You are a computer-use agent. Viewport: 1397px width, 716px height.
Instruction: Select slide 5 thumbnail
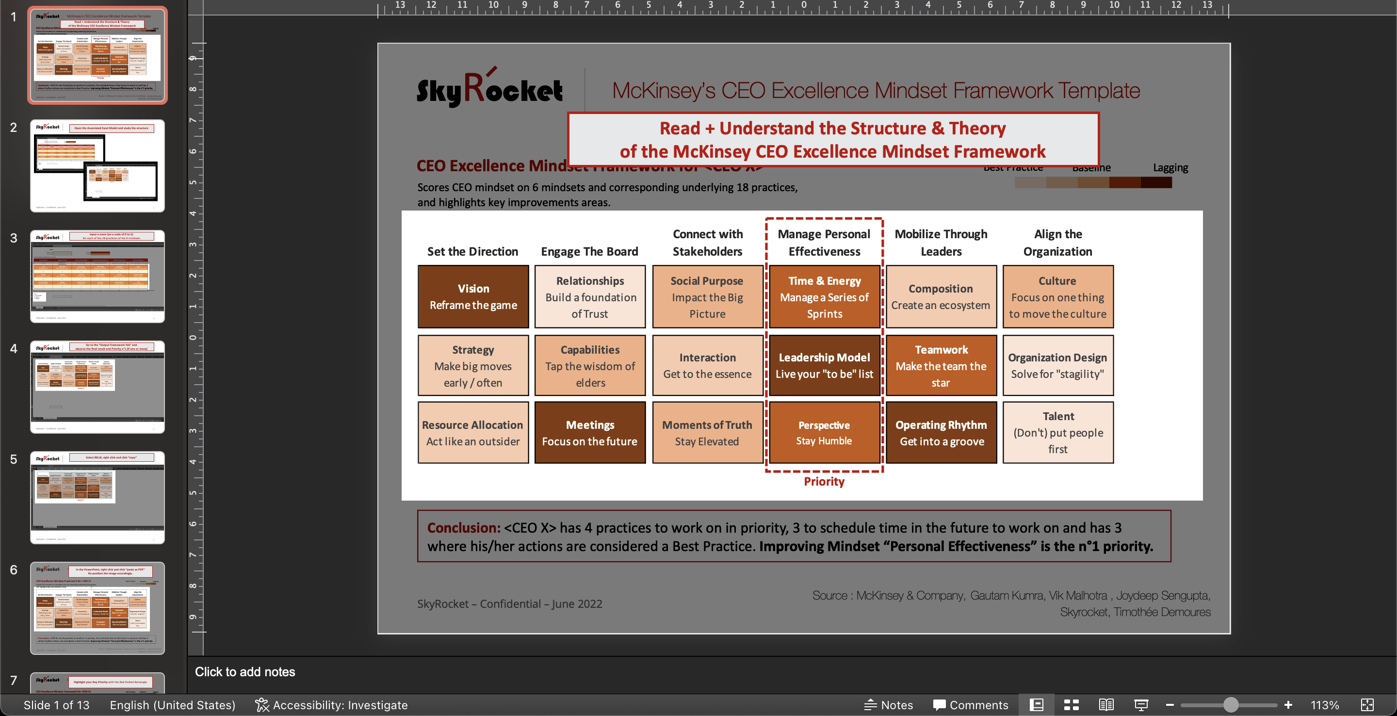pyautogui.click(x=97, y=498)
